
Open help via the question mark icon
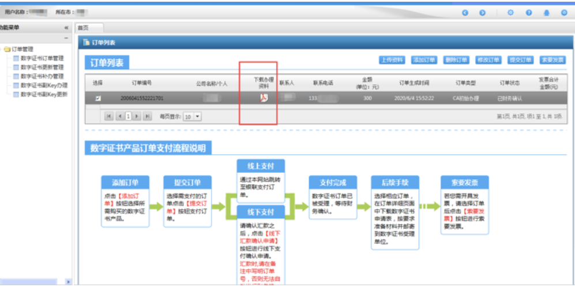(x=528, y=13)
